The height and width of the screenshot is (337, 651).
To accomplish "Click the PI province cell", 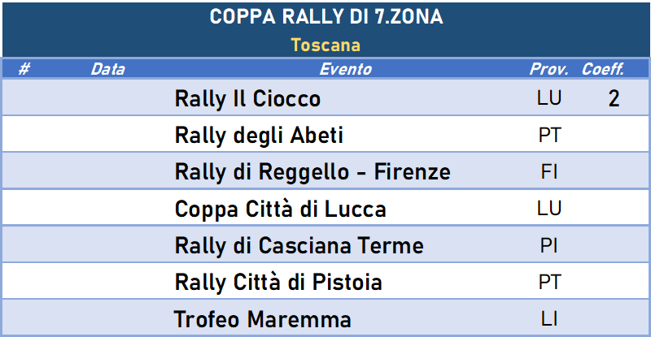I will tap(548, 245).
